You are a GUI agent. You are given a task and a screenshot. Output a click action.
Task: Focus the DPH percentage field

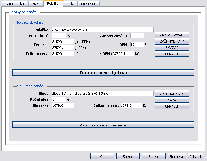click(x=137, y=45)
